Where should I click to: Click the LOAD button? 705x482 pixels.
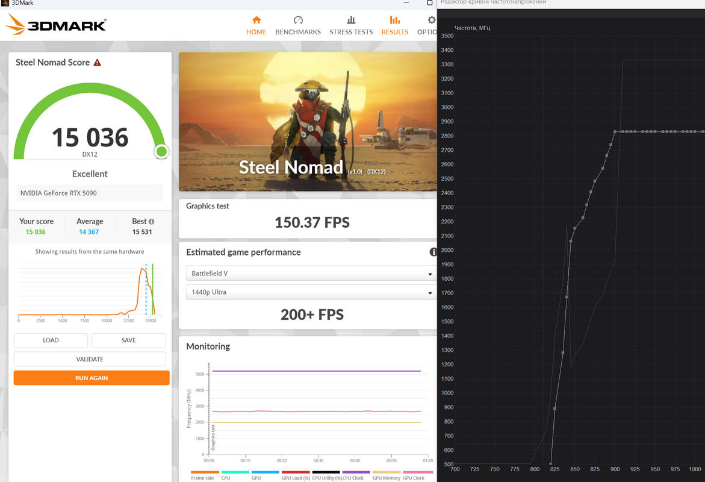tap(51, 340)
